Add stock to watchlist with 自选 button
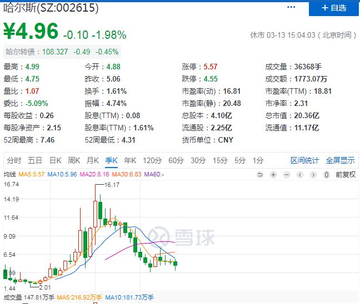The image size is (360, 304). 333,8
